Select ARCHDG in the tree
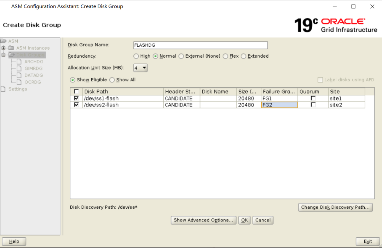 coord(34,62)
